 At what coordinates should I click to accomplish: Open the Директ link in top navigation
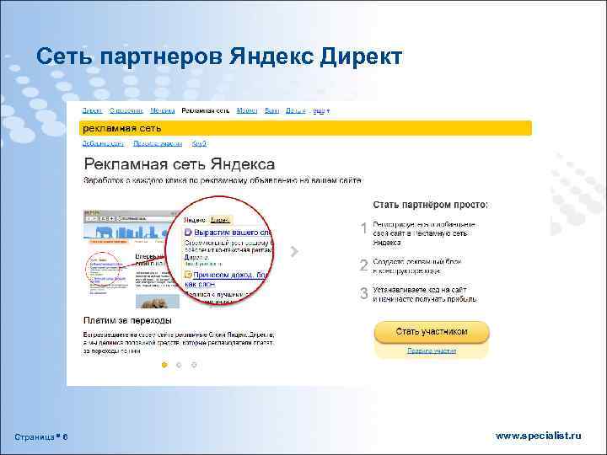pyautogui.click(x=92, y=110)
